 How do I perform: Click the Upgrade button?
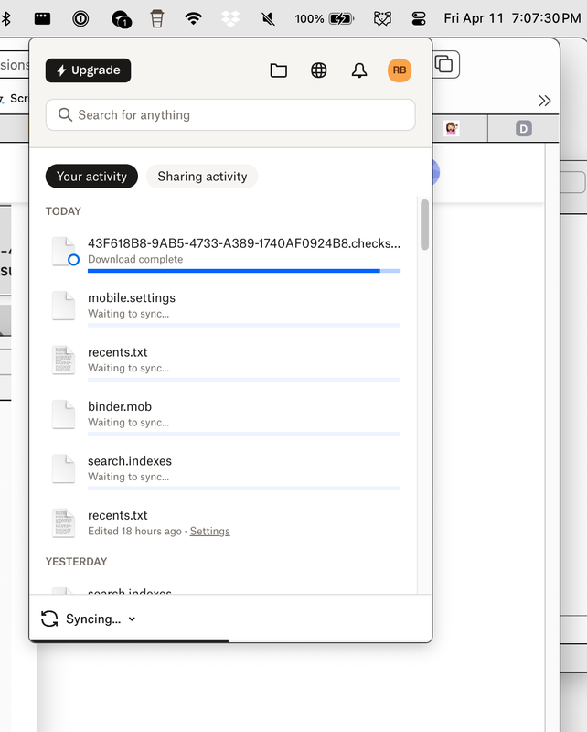[88, 70]
